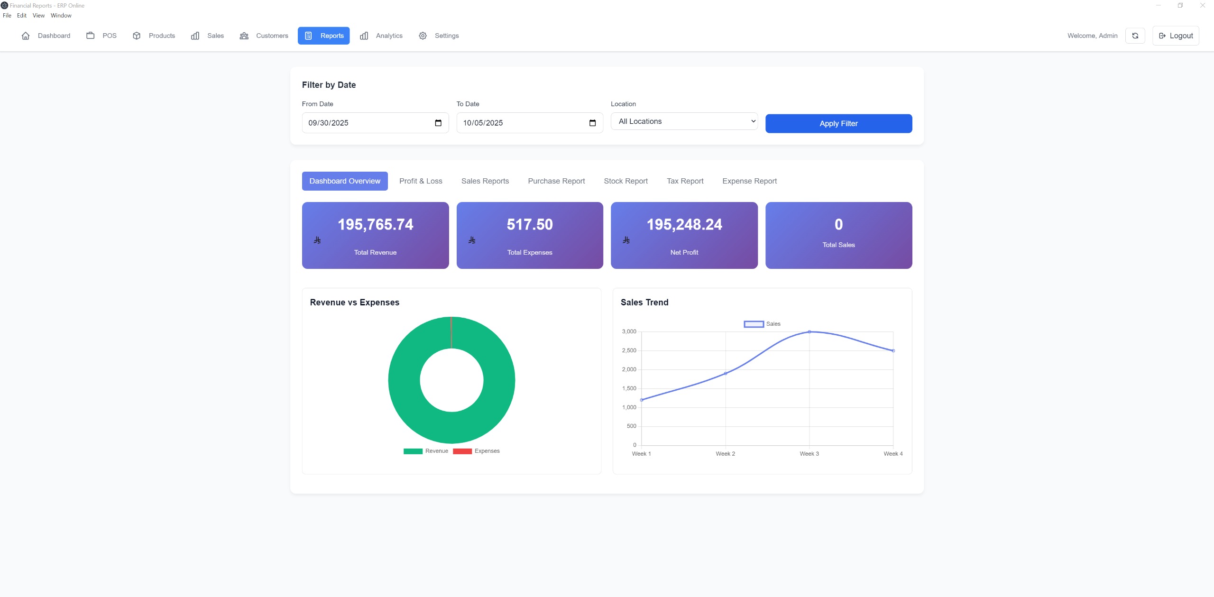Click the Products box icon

(x=137, y=36)
